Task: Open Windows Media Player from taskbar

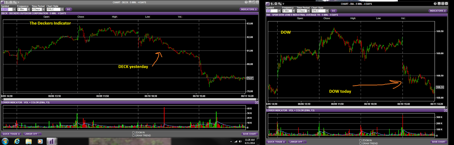Action: (x=40, y=141)
